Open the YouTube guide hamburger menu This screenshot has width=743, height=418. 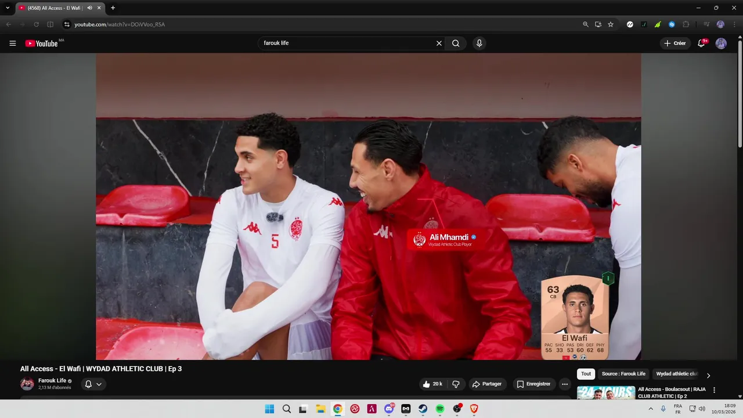tap(13, 44)
